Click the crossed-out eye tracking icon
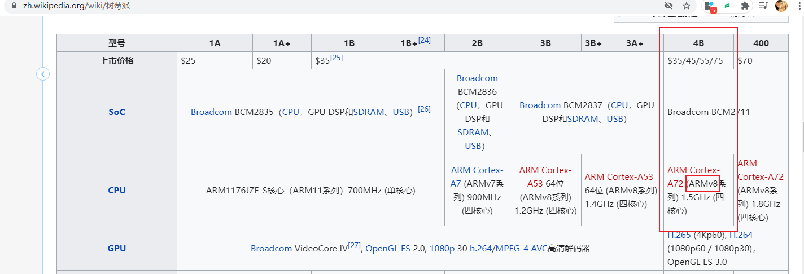Viewport: 804px width, 274px height. click(x=668, y=6)
